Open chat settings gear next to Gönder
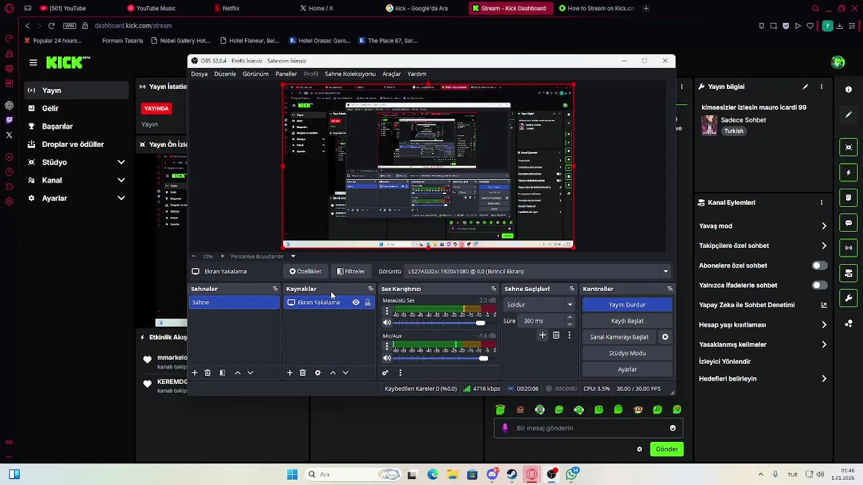 (640, 449)
